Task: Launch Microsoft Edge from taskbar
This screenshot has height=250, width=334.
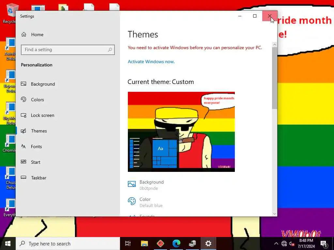Action: point(176,243)
